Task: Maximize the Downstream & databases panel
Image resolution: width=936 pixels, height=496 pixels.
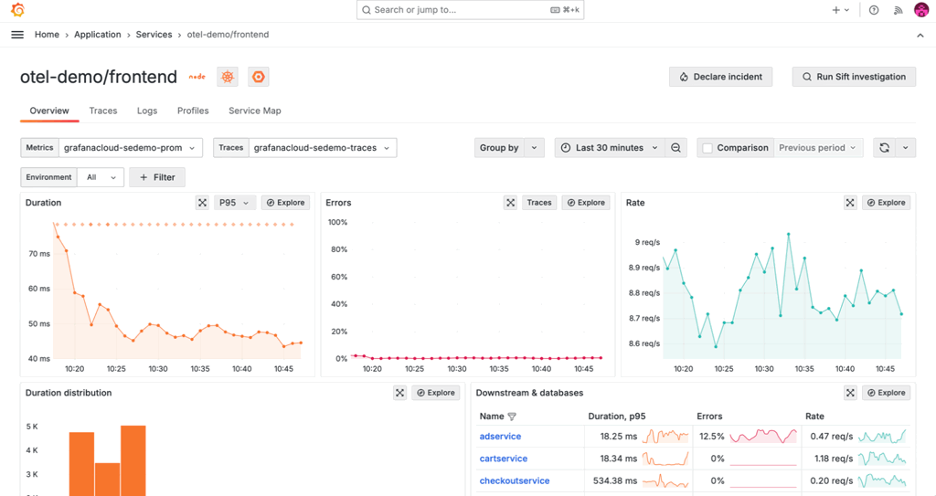Action: 850,393
